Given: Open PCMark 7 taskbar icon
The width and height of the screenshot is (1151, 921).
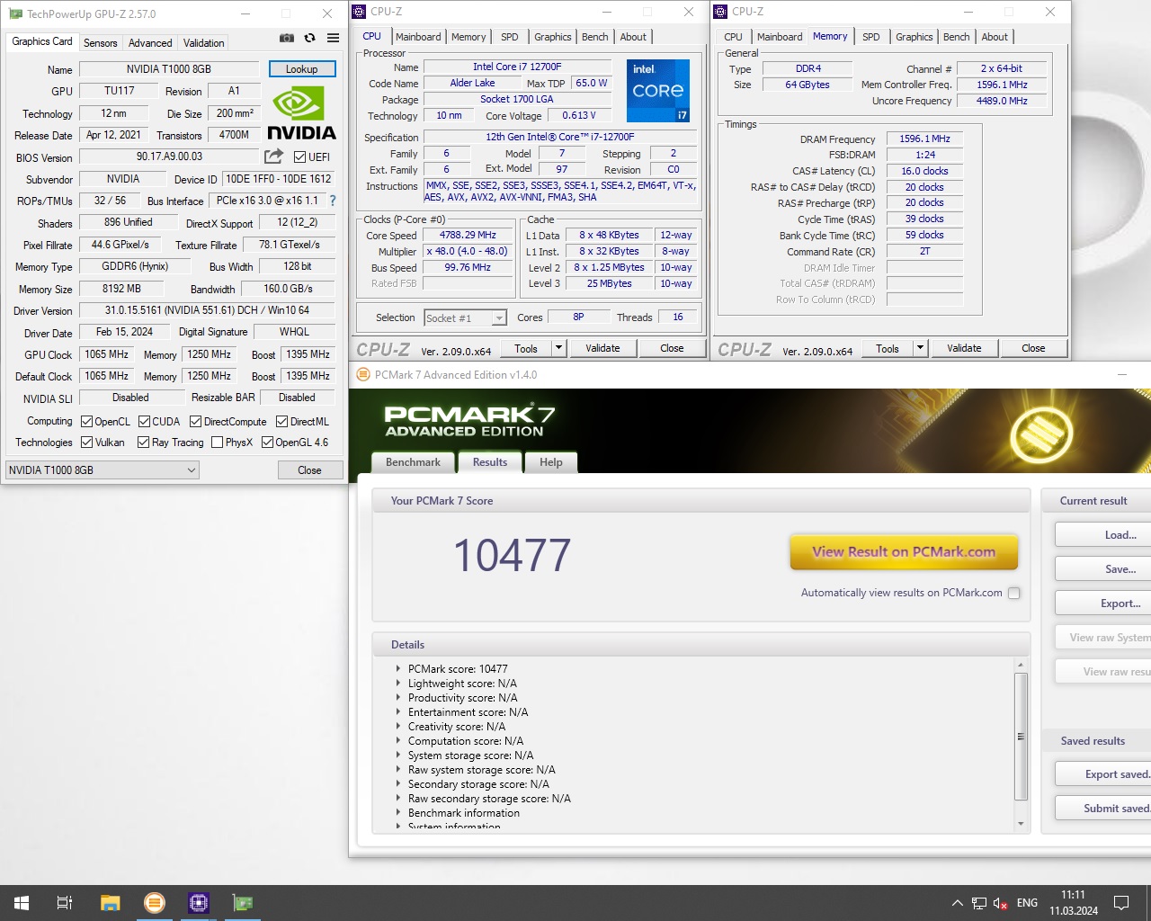Looking at the screenshot, I should click(155, 903).
